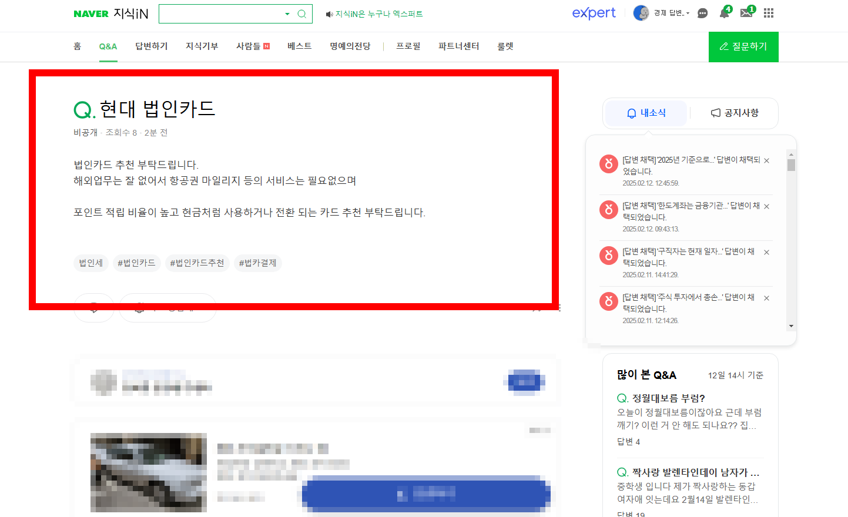This screenshot has width=848, height=517.
Task: Dismiss the '한도계좌는 금융기관' notification
Action: click(766, 206)
